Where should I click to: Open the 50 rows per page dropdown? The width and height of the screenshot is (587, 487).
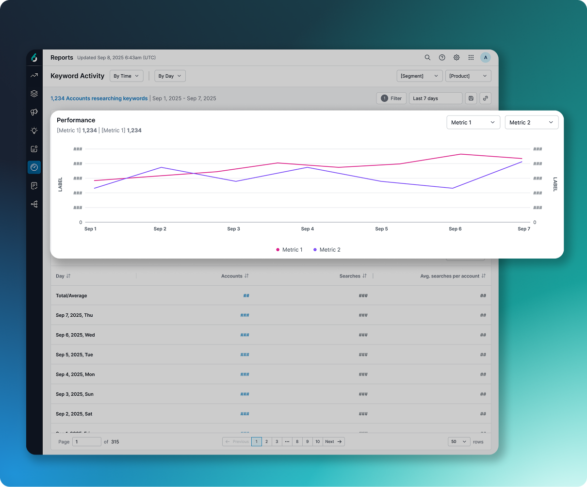(459, 441)
